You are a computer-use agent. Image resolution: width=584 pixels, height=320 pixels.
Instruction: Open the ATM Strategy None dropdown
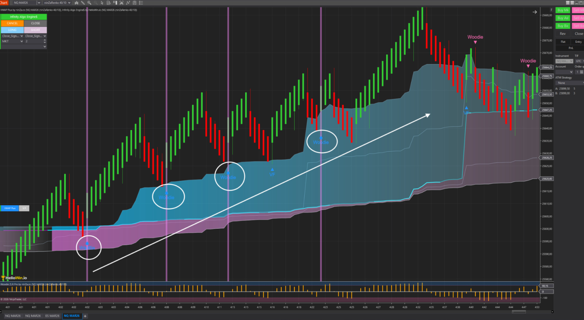(x=570, y=83)
